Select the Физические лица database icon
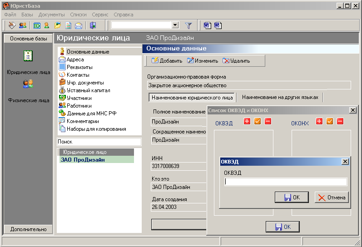Screen dimensions: 362x247 pos(28,84)
